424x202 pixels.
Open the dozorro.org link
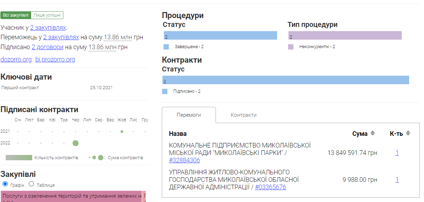click(16, 59)
